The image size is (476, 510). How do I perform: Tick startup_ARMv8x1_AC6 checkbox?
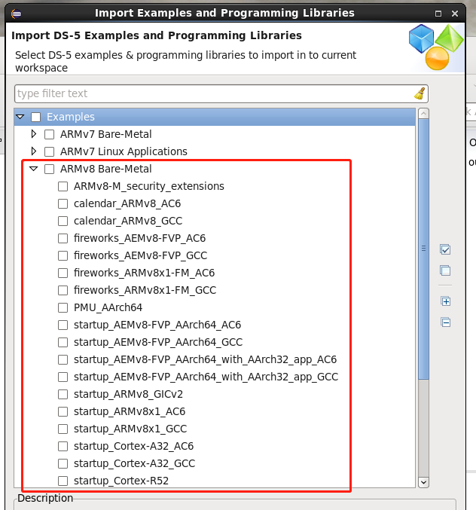click(63, 411)
